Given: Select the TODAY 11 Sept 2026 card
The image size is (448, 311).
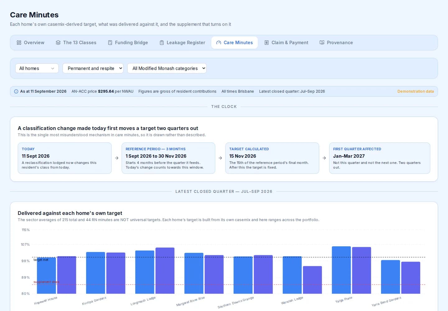Looking at the screenshot, I should 65,158.
